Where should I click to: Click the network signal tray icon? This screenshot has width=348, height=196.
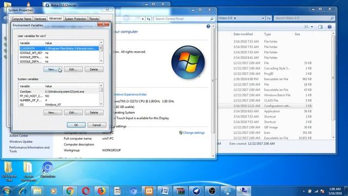click(x=316, y=191)
